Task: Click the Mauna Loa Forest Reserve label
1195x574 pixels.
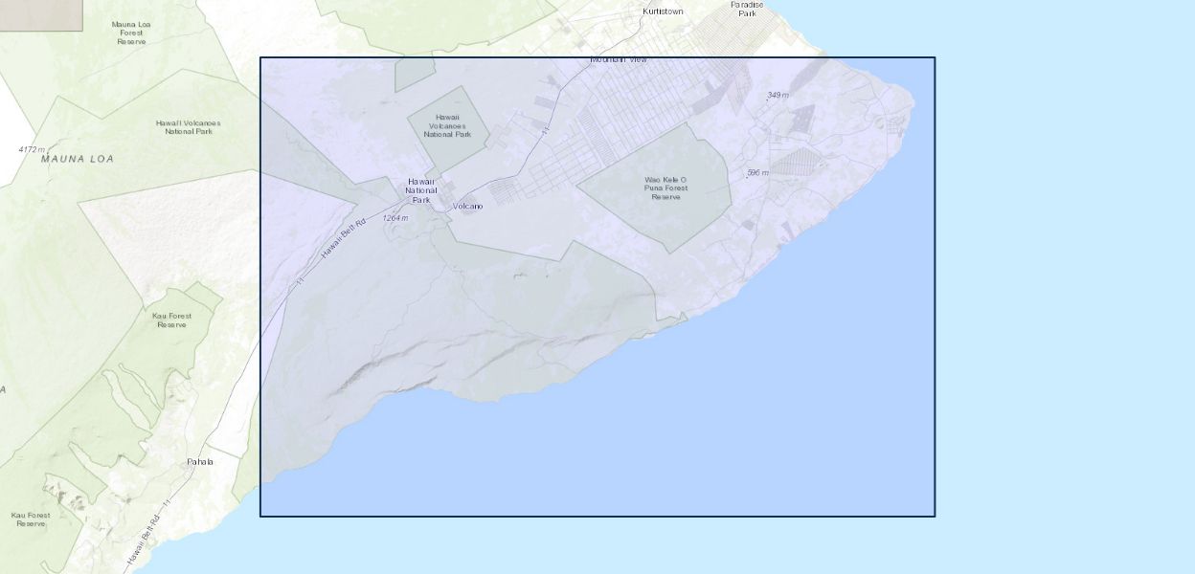Action: (131, 33)
